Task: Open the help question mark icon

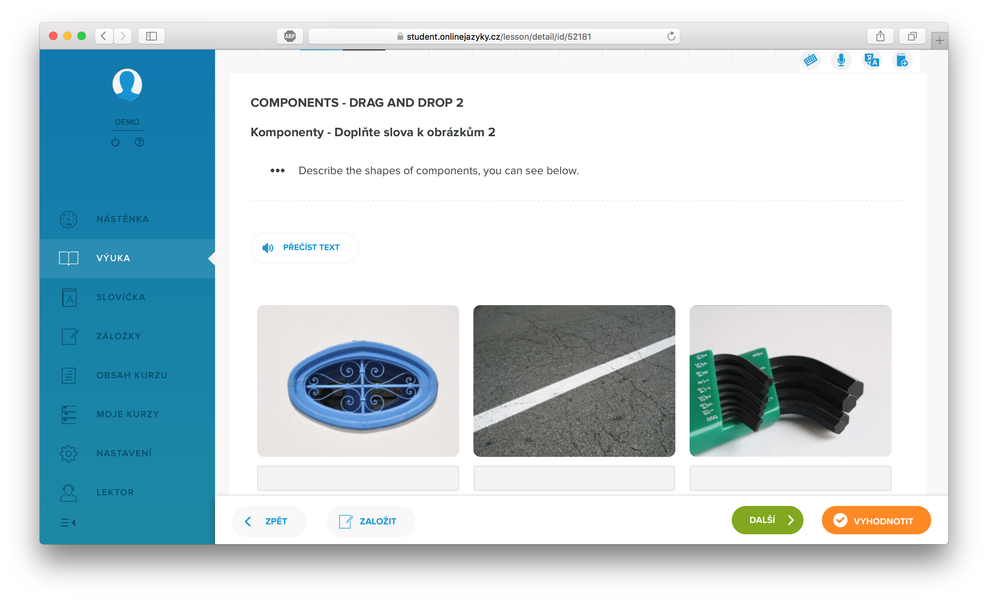Action: (139, 142)
